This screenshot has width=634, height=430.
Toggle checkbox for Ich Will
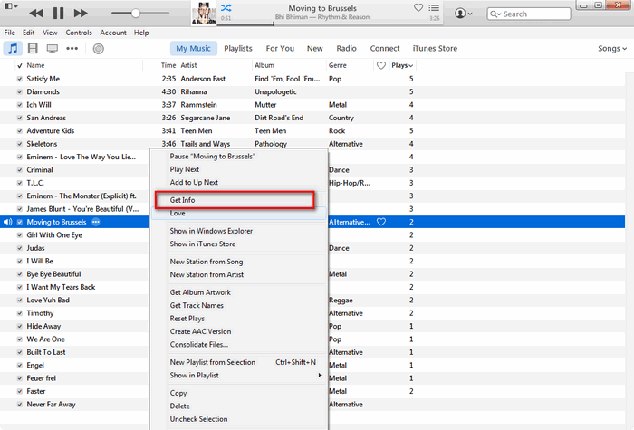[19, 105]
